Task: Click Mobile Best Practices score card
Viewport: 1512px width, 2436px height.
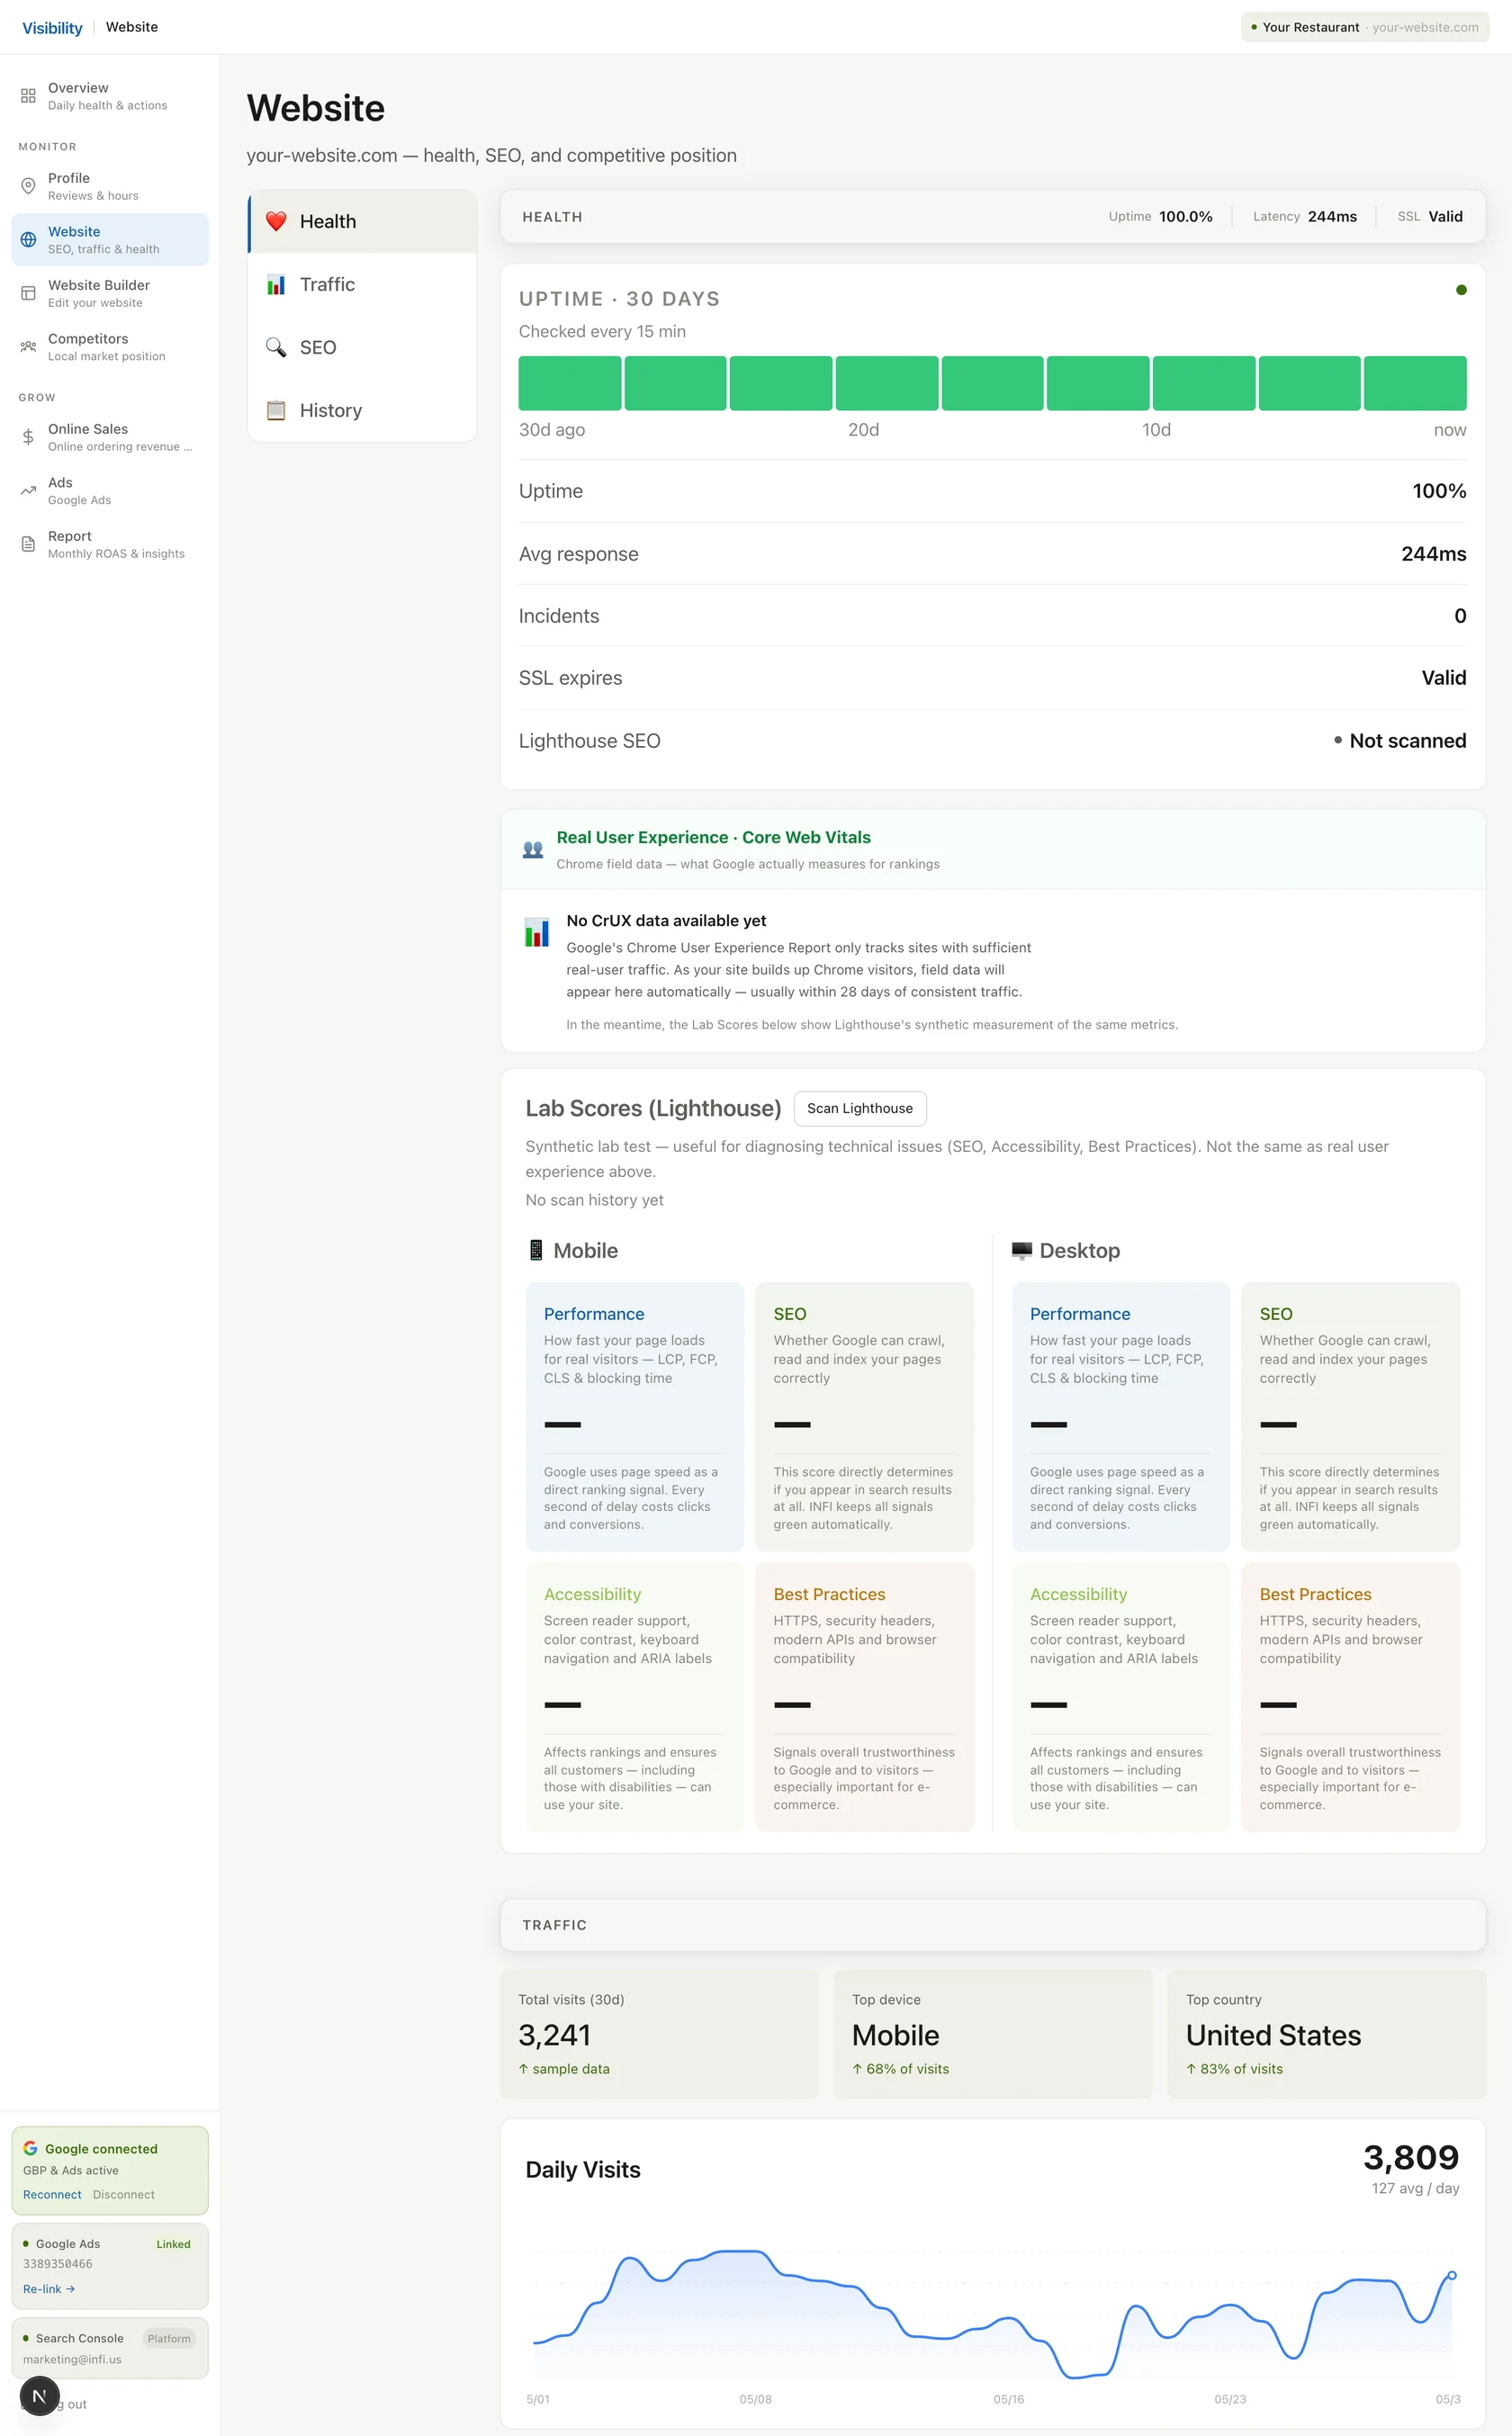Action: click(864, 1697)
